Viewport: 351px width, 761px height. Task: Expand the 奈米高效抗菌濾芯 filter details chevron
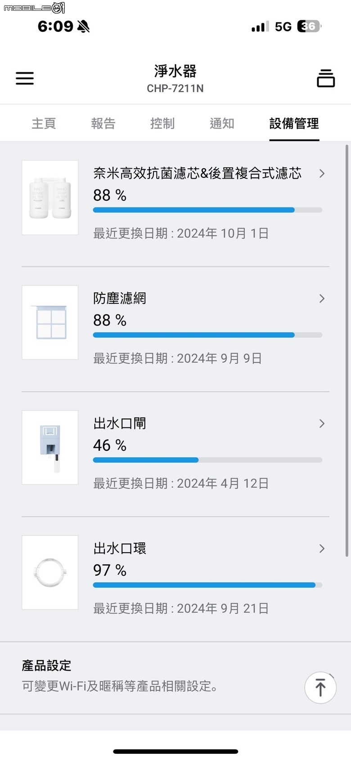point(322,173)
